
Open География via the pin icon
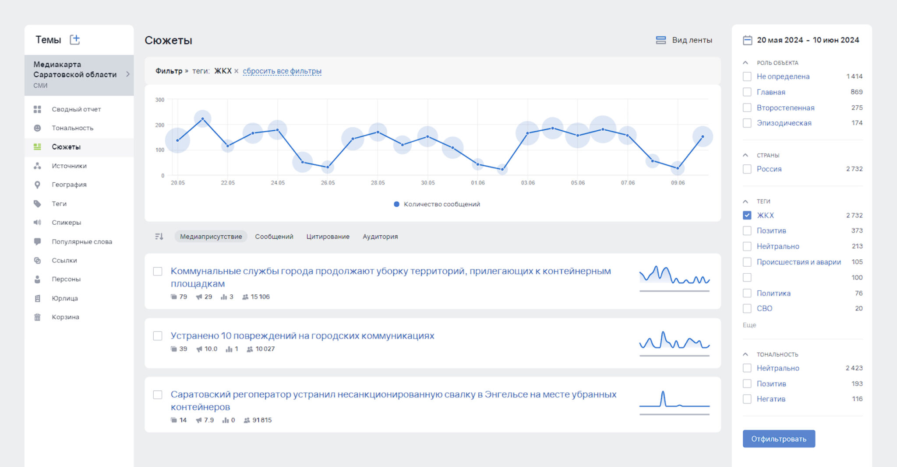[38, 185]
